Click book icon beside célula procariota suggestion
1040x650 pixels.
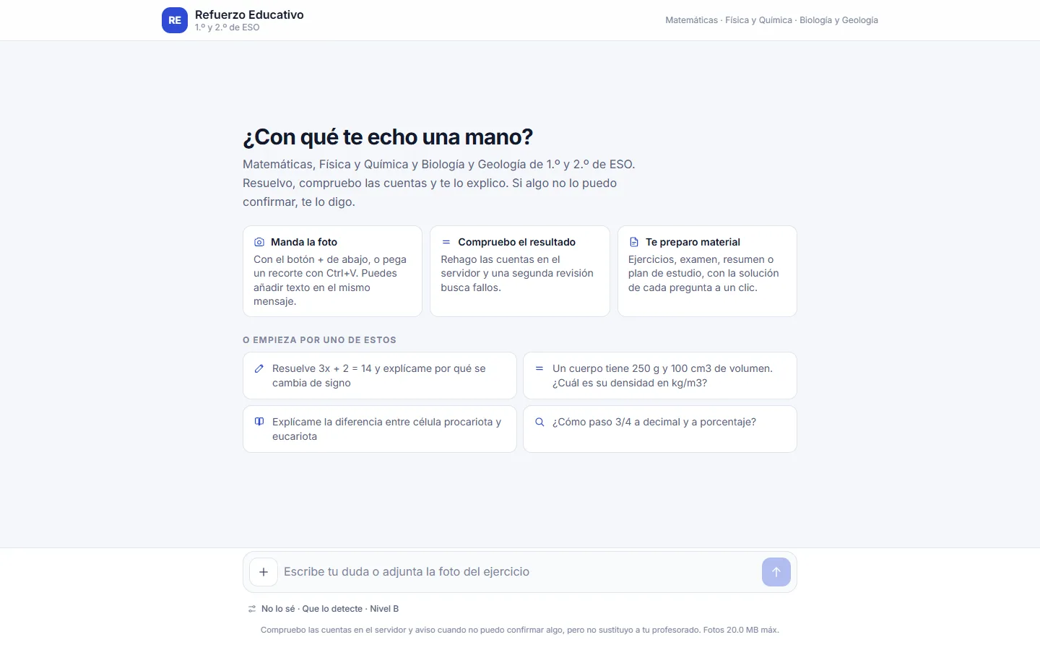click(x=259, y=422)
